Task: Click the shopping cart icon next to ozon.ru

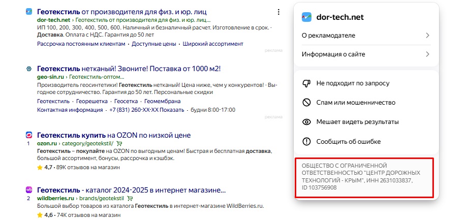Action: coord(119,143)
